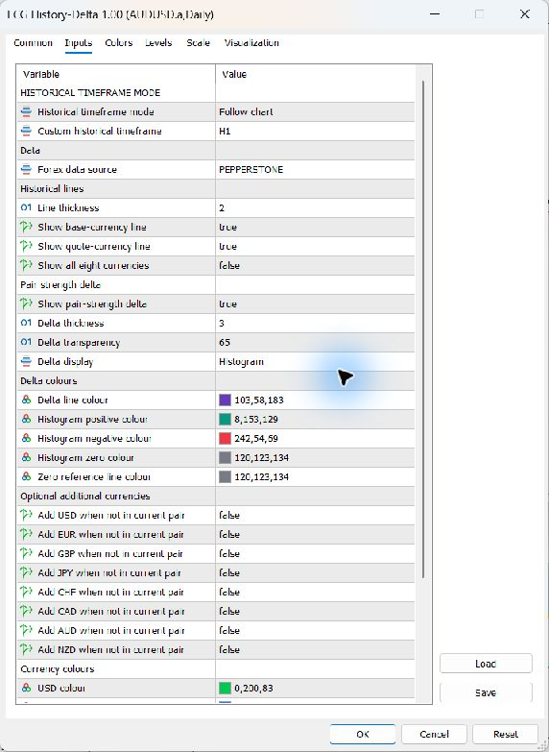
Task: Click the Delta thickness value 3
Action: 315,323
